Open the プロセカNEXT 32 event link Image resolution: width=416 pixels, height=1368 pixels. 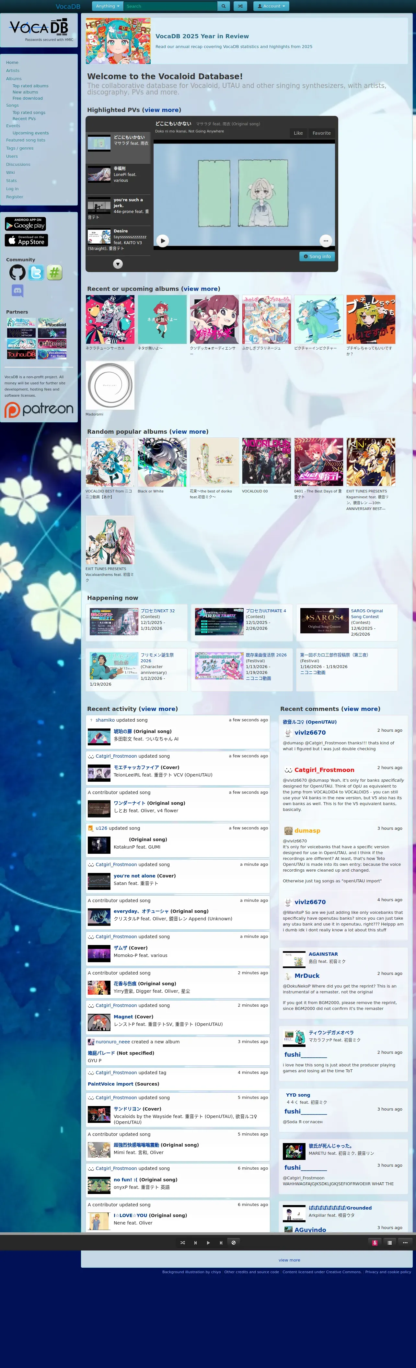pos(157,611)
